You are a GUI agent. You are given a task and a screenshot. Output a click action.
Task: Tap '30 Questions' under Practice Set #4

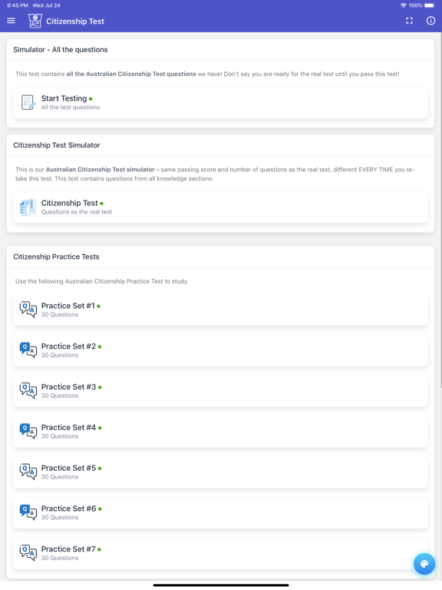pyautogui.click(x=60, y=436)
